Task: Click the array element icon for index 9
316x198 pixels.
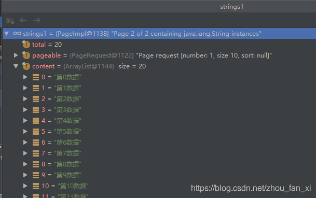Action: pos(36,175)
